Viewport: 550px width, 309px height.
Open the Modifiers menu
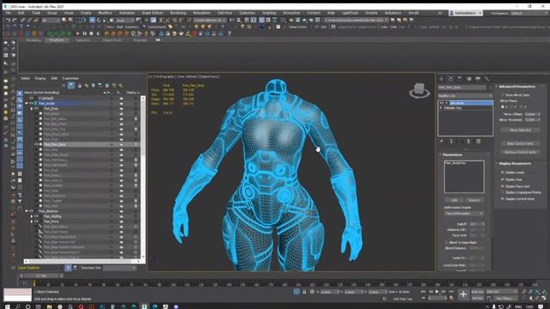105,13
